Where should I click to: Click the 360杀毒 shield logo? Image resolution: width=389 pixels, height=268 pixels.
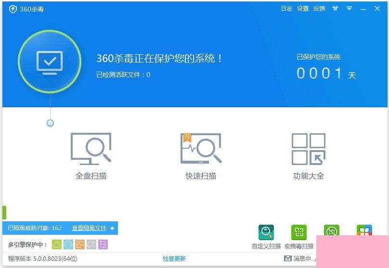(x=13, y=9)
